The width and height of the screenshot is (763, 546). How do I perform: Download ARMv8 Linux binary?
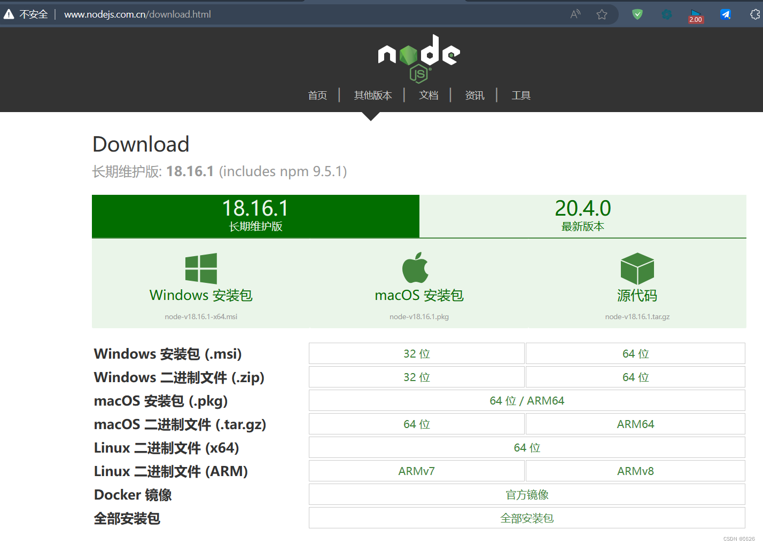click(x=636, y=471)
